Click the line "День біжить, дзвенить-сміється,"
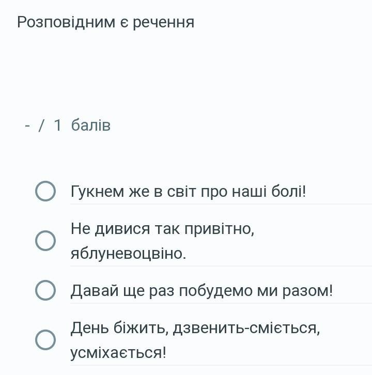Screen dimensions: 372x375 pos(195,328)
